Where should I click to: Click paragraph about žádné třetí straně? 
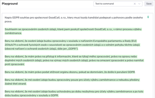tap(72, 82)
